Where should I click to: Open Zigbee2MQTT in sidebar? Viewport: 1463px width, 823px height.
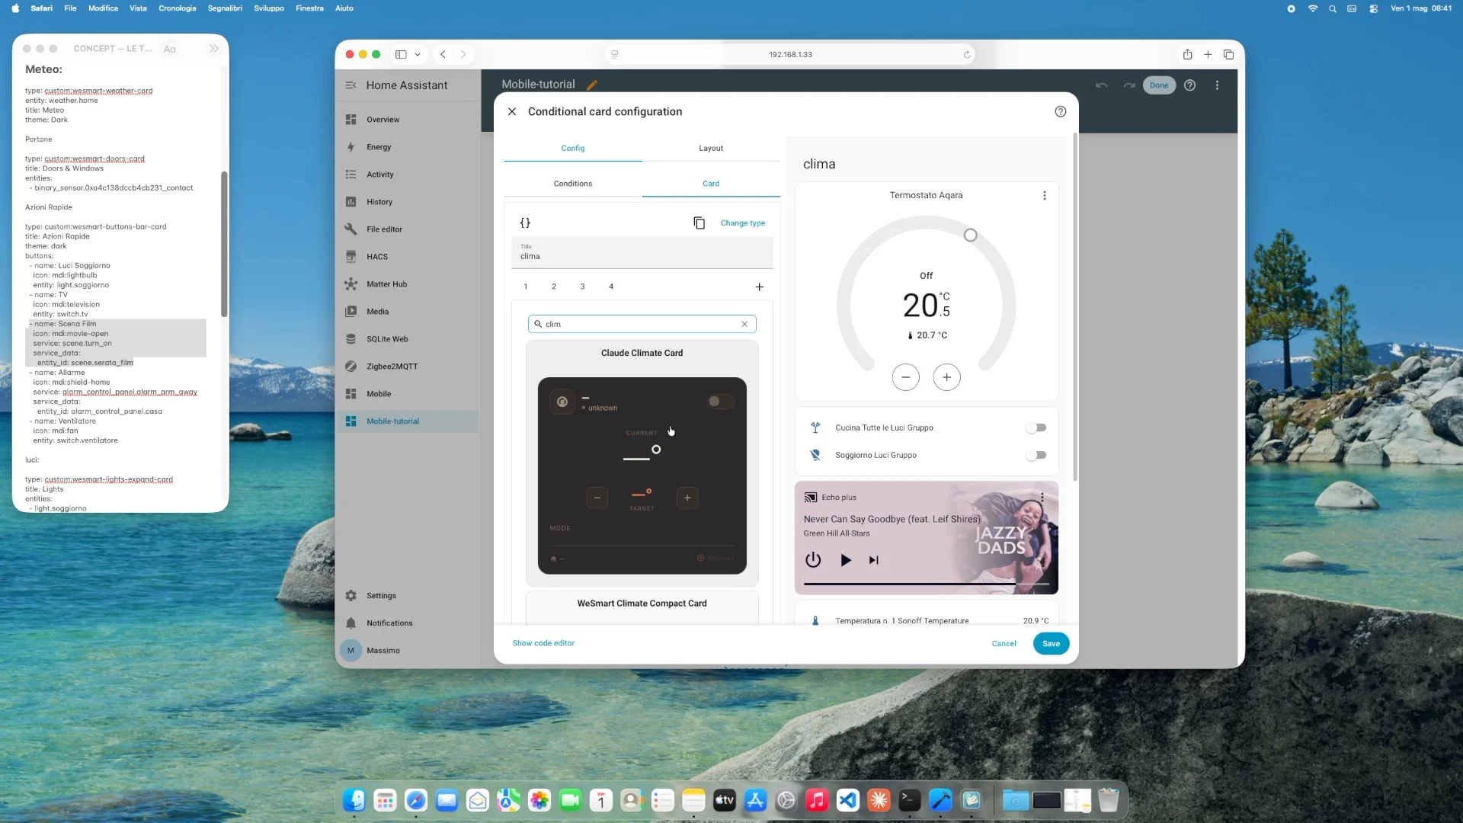point(408,367)
